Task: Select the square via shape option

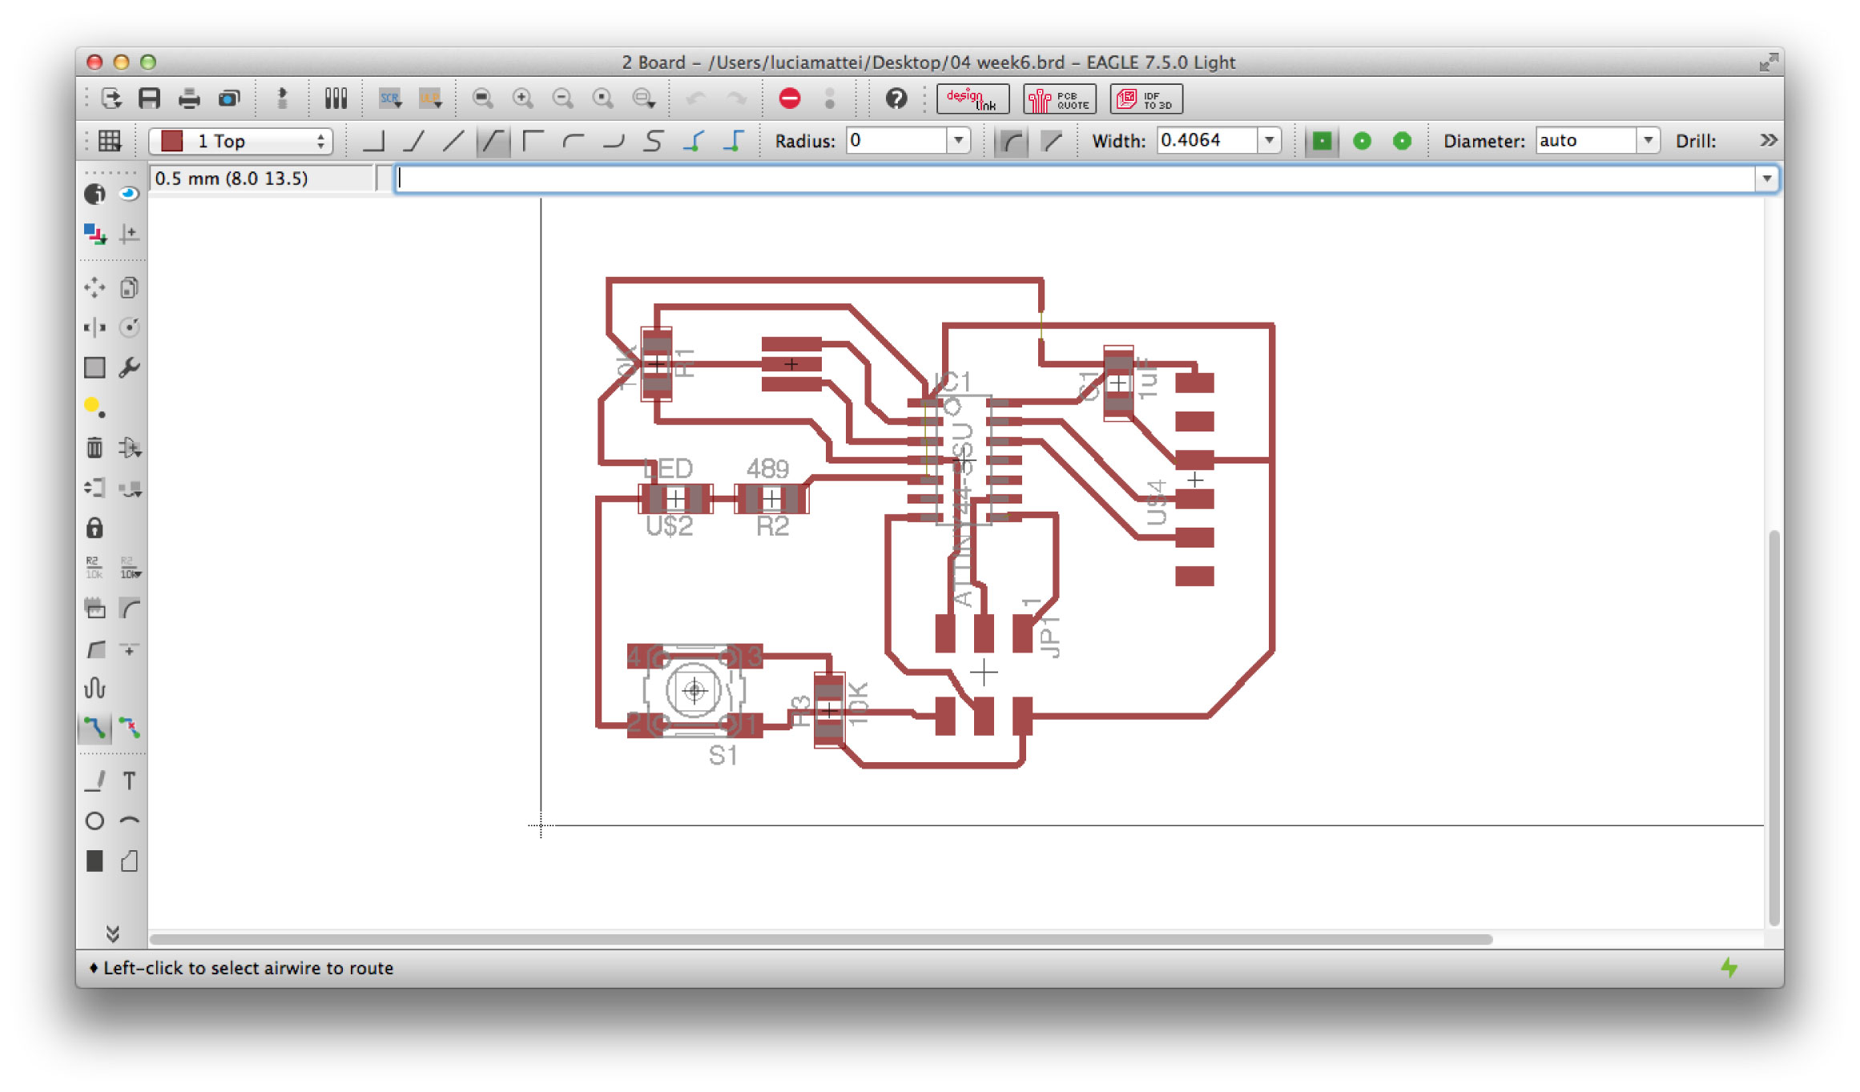Action: pos(1322,141)
